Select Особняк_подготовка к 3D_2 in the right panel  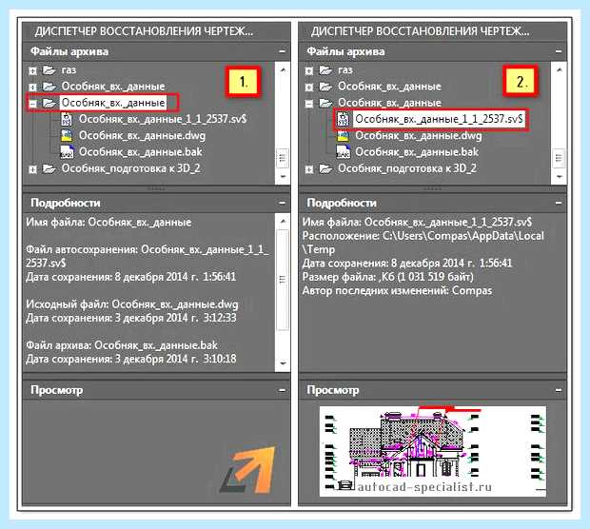tap(407, 168)
